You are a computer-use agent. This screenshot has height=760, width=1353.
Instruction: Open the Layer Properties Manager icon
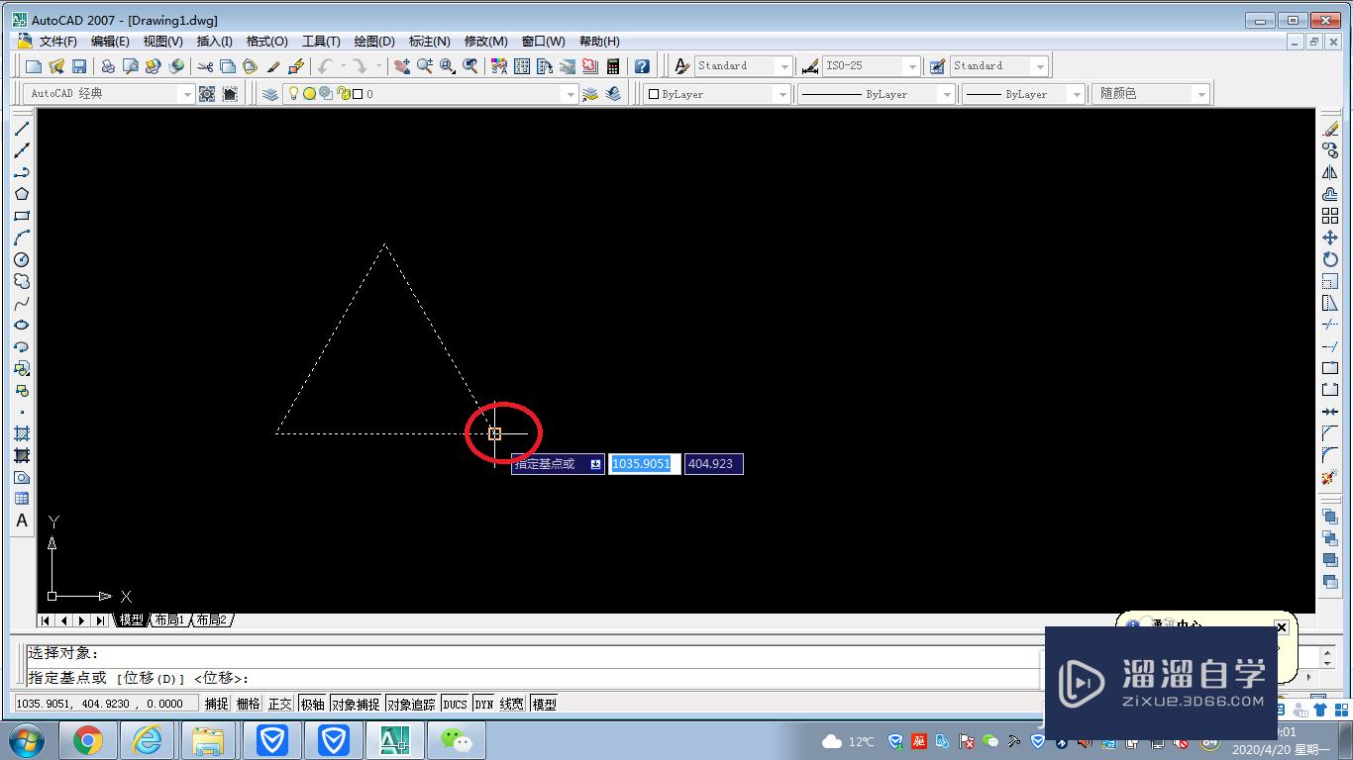click(x=270, y=94)
